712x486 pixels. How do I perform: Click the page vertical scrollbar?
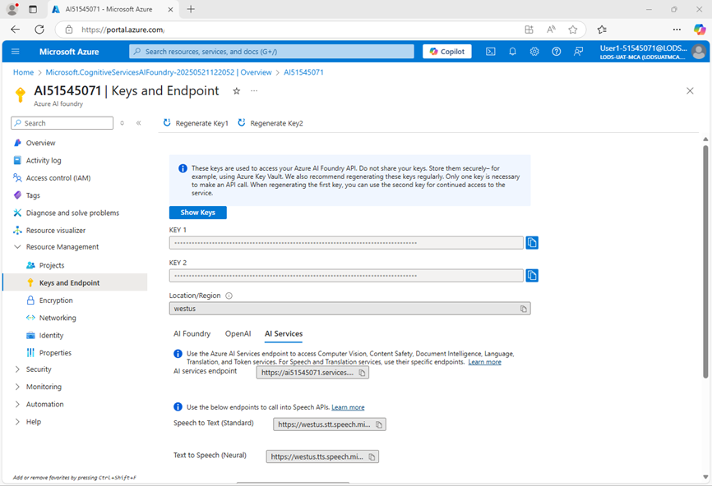click(705, 262)
